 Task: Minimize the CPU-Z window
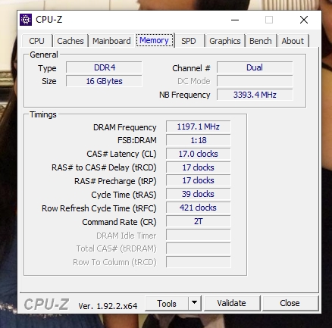235,20
